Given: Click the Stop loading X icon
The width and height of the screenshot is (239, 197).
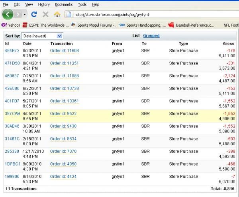Looking at the screenshot, I should click(x=45, y=14).
